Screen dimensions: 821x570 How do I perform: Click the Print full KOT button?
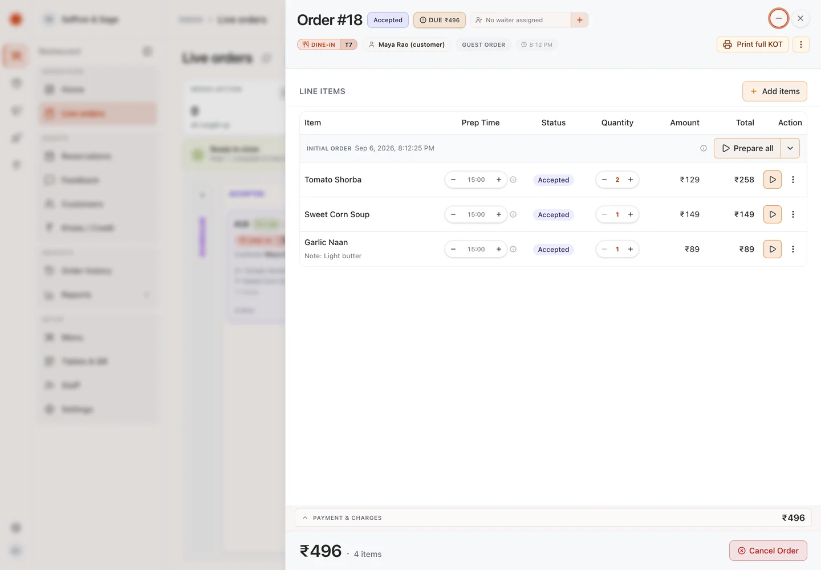(x=753, y=44)
